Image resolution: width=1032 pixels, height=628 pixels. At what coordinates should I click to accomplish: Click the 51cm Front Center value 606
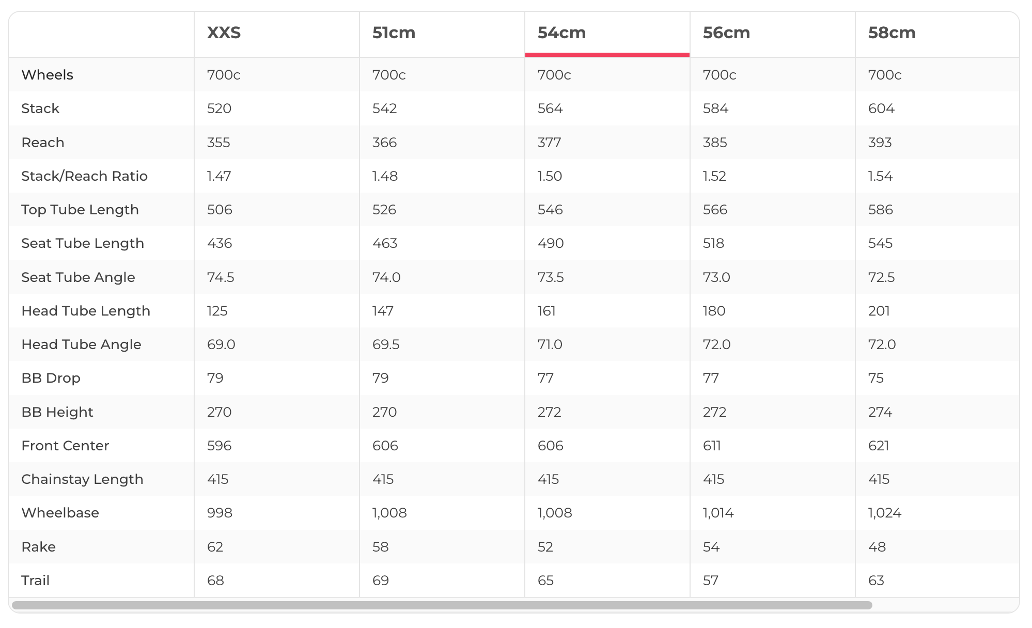[385, 446]
